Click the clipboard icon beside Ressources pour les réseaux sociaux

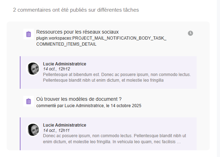pos(29,34)
